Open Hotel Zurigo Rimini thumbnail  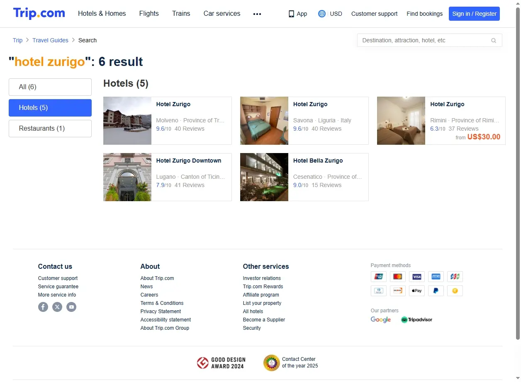(x=401, y=121)
